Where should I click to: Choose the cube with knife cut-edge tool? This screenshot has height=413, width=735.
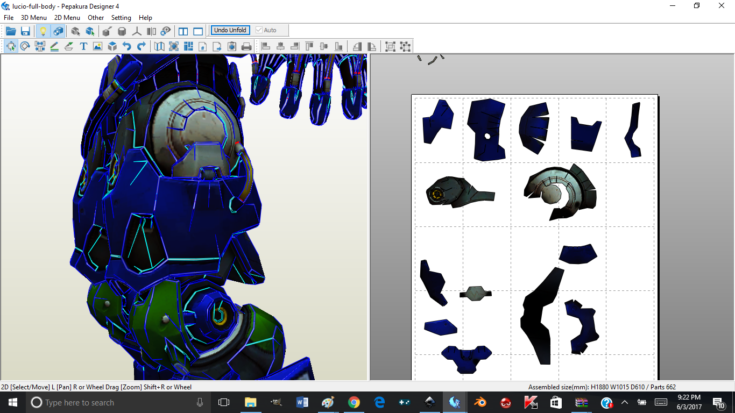[107, 31]
